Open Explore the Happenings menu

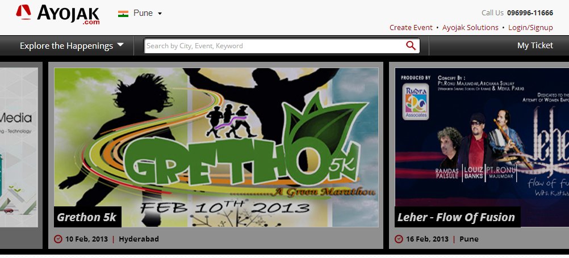click(72, 46)
